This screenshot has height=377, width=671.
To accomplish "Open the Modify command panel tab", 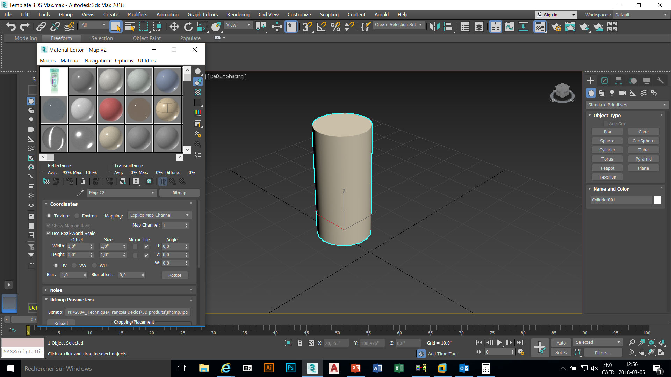I will tap(605, 81).
